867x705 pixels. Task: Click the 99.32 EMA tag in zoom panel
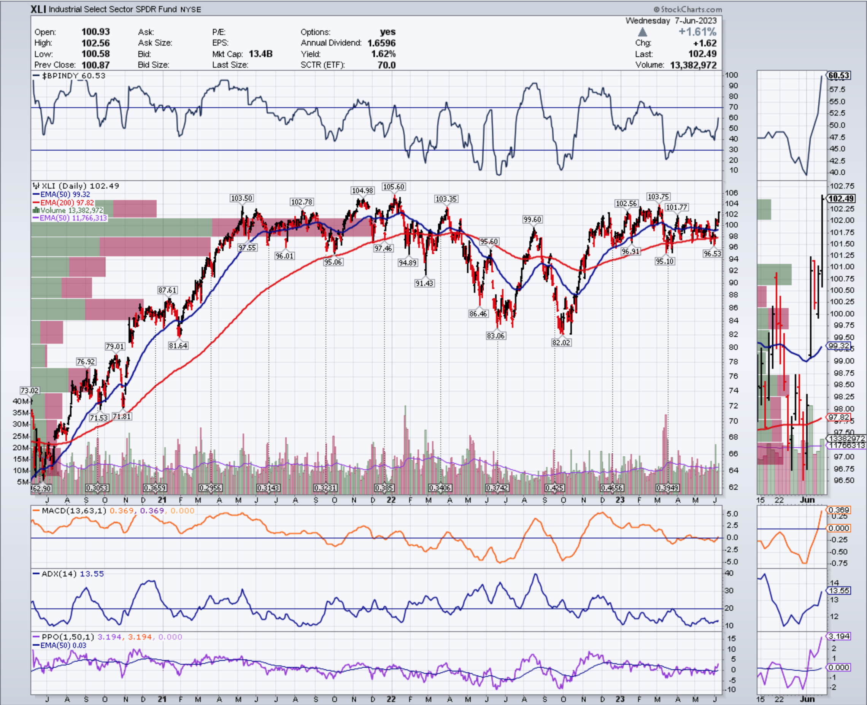(838, 346)
